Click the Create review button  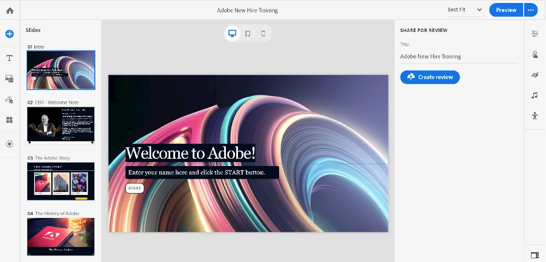(x=430, y=77)
